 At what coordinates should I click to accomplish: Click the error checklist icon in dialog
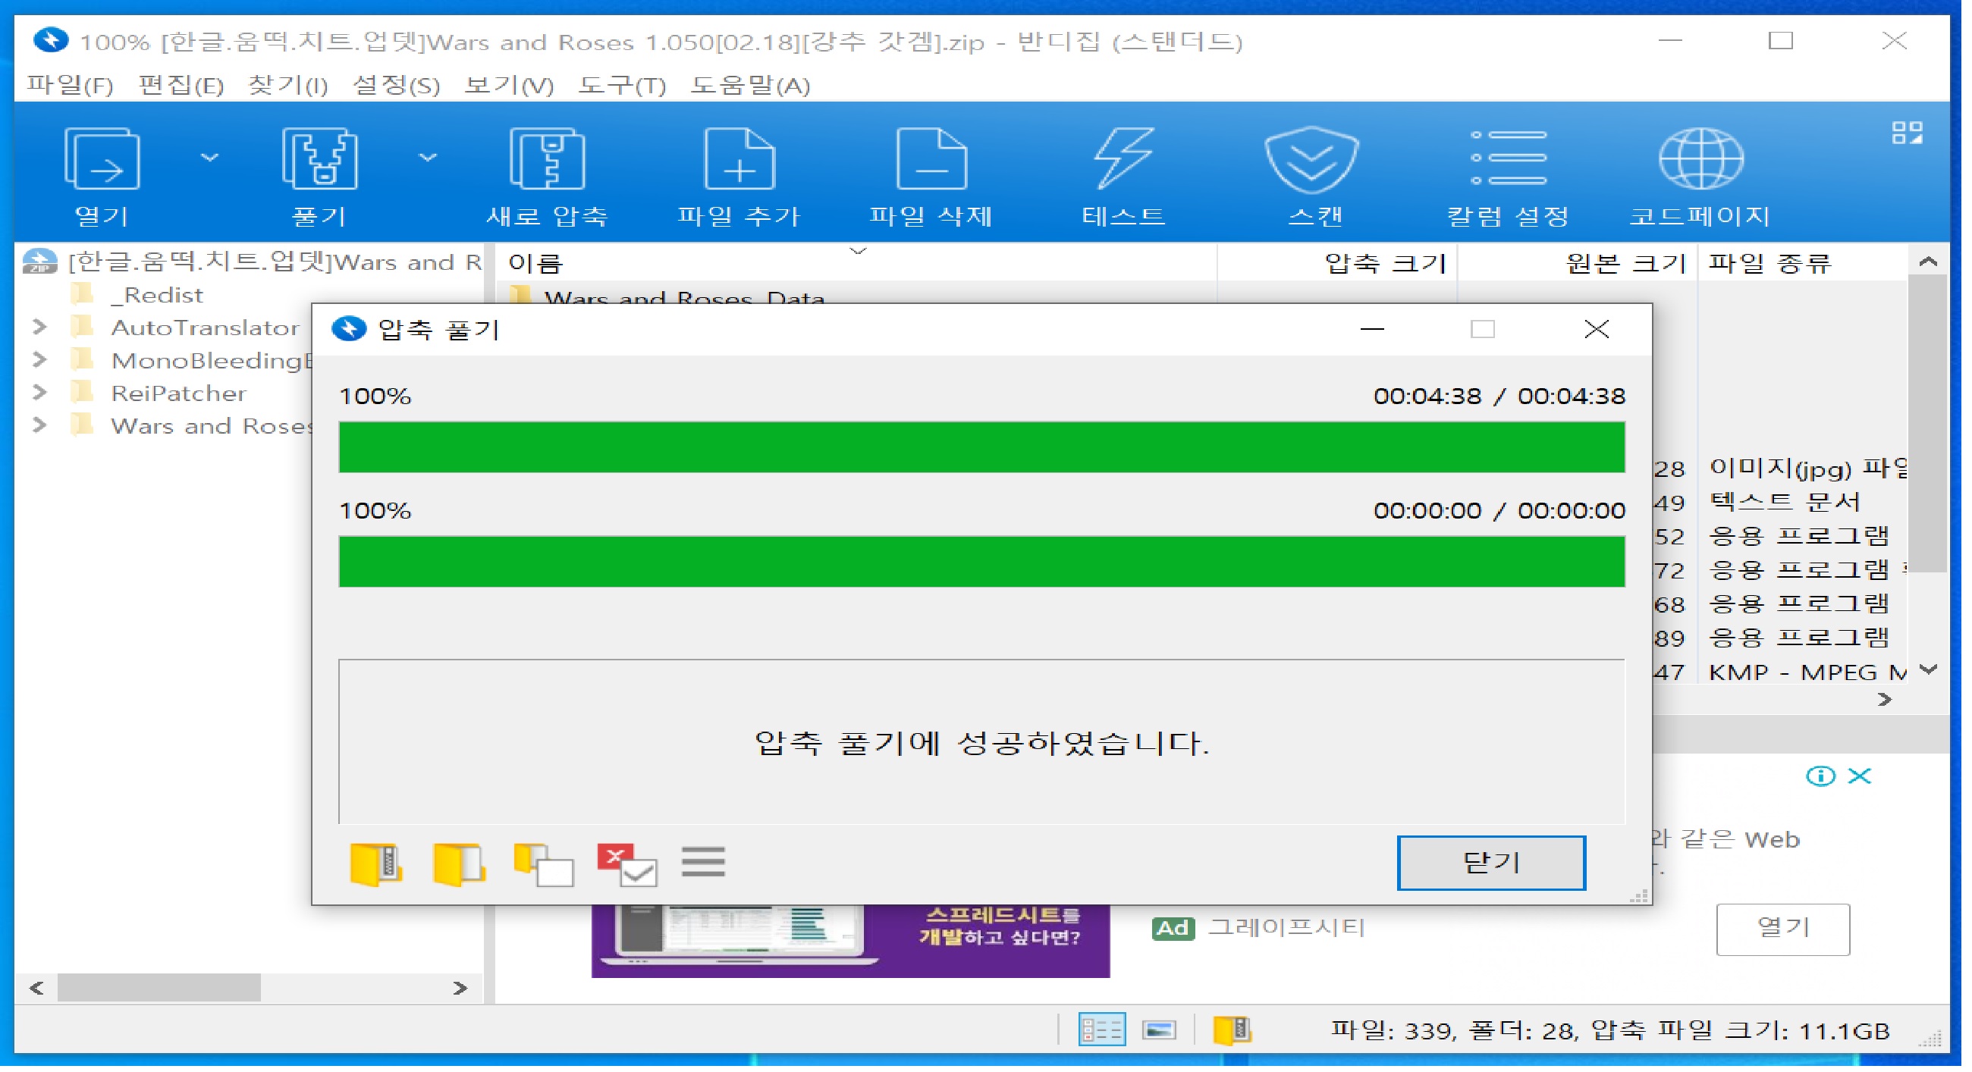(x=627, y=864)
